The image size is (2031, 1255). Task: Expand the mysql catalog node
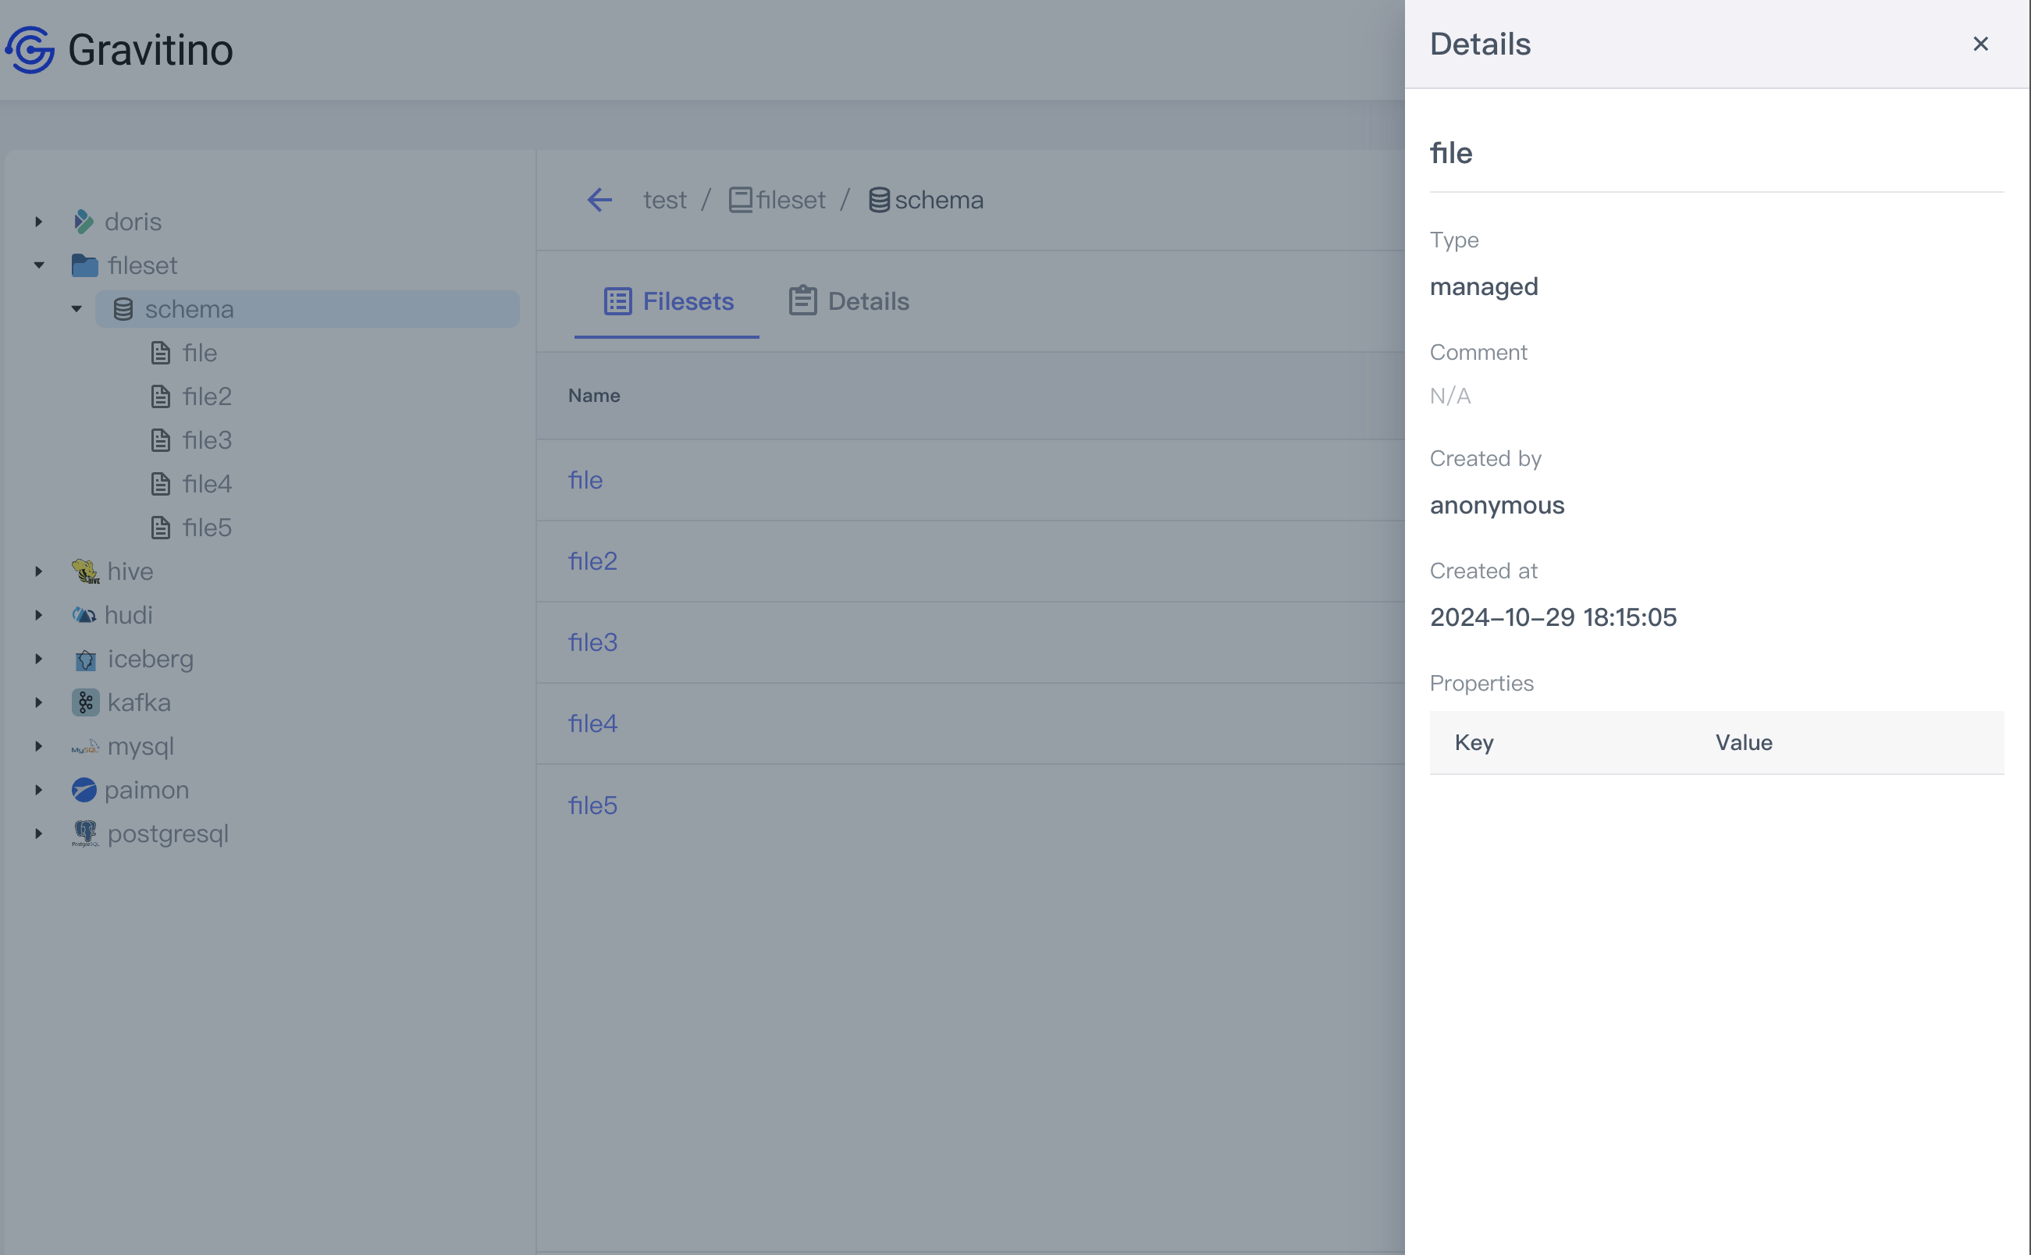coord(39,746)
